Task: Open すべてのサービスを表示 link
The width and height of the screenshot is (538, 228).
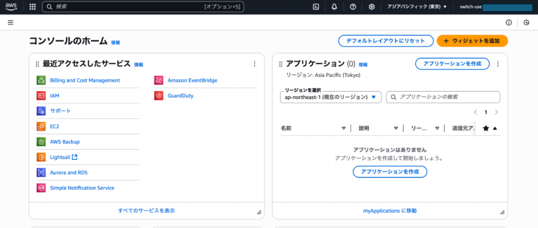Action: point(147,211)
